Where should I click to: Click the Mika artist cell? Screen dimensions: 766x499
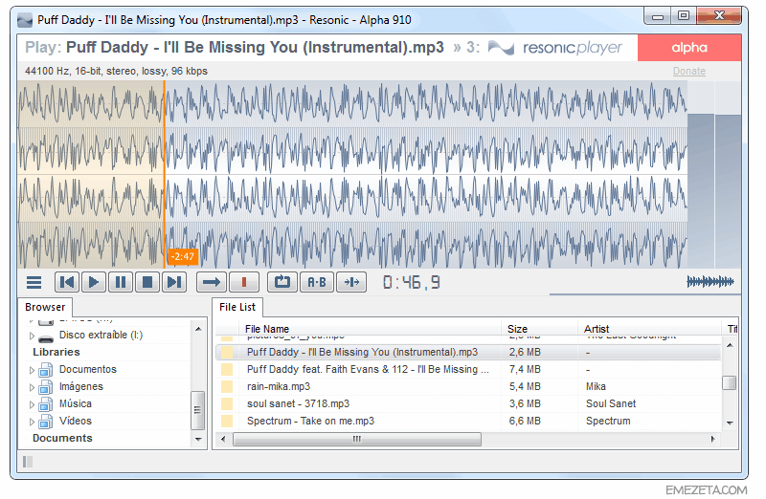[596, 387]
